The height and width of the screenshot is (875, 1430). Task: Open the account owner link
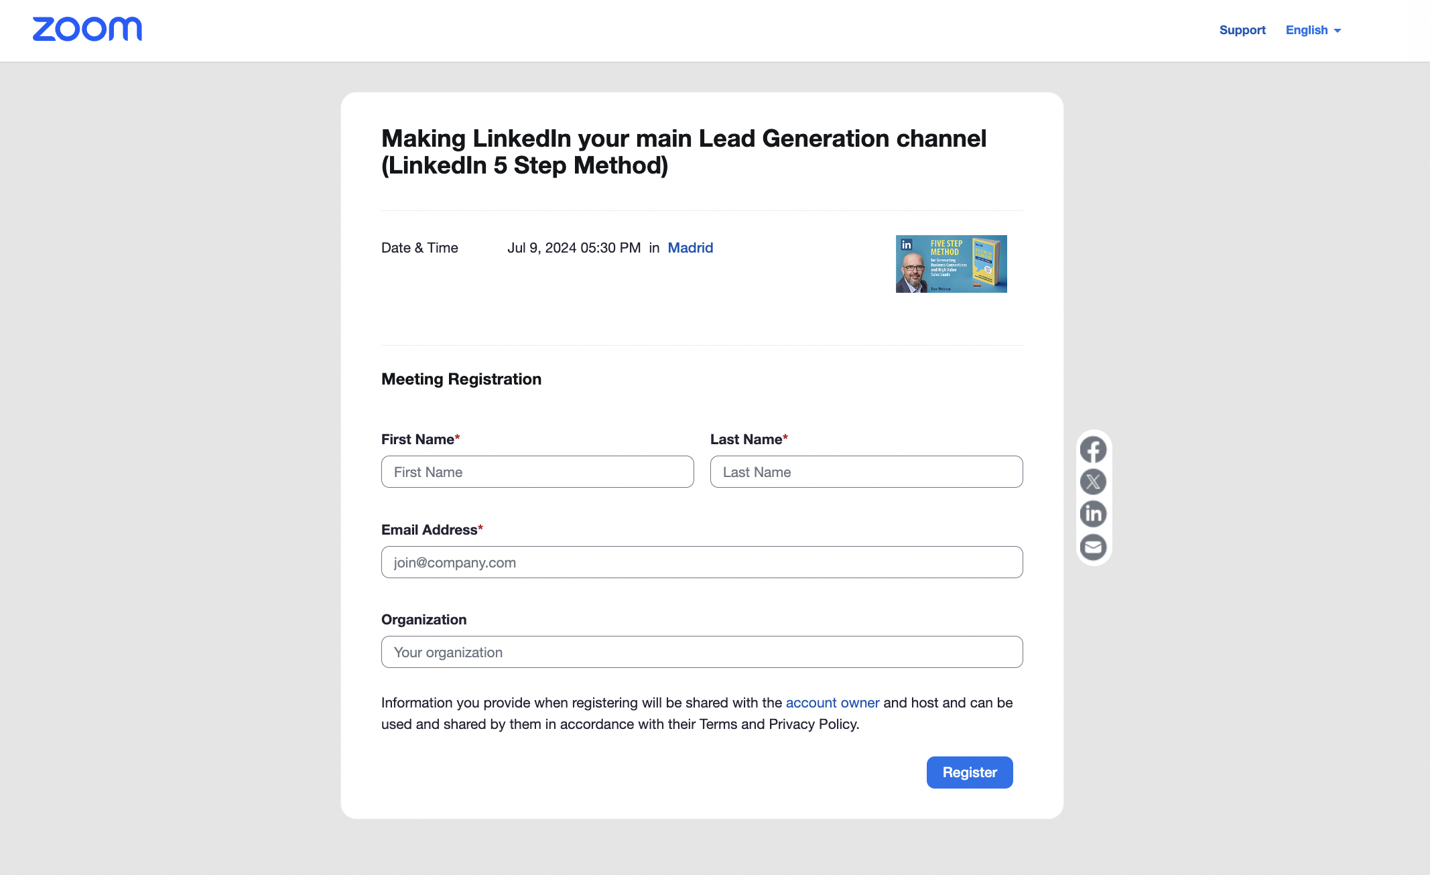tap(832, 702)
